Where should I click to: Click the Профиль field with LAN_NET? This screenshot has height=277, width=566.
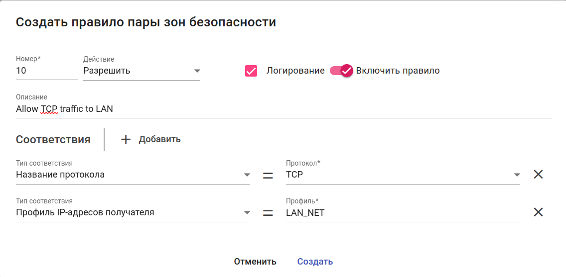(402, 212)
